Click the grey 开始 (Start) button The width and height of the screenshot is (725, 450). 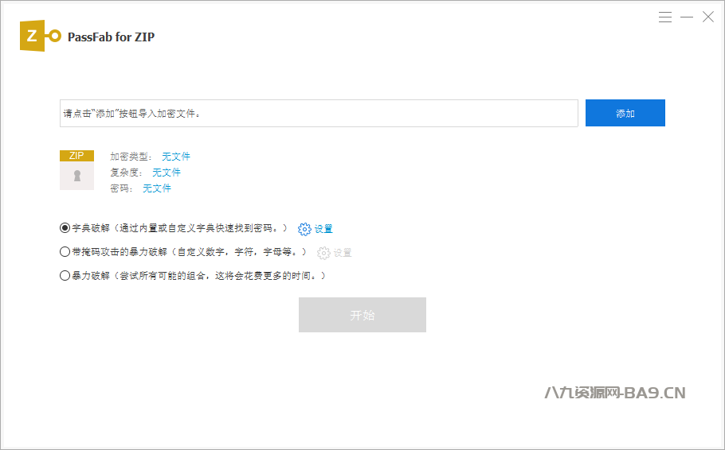click(x=362, y=315)
